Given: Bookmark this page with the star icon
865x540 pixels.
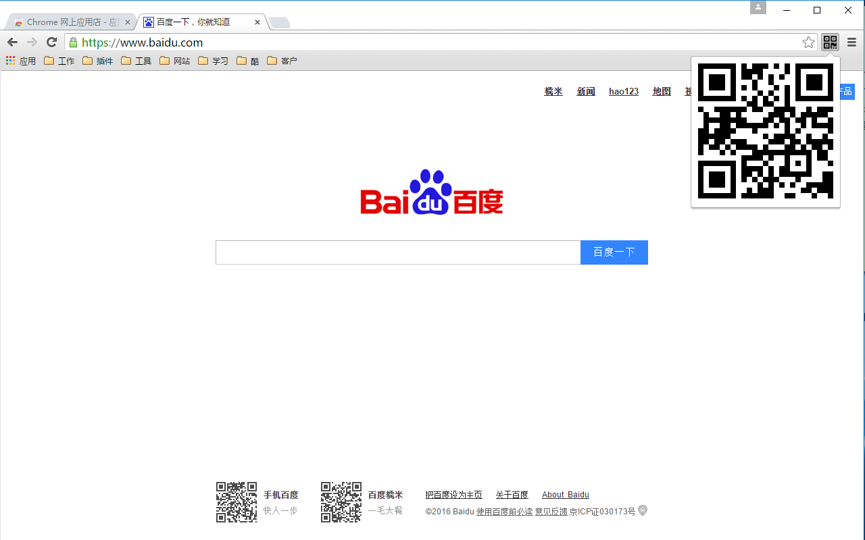Looking at the screenshot, I should [808, 43].
